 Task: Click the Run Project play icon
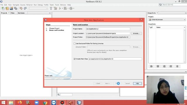60,8
